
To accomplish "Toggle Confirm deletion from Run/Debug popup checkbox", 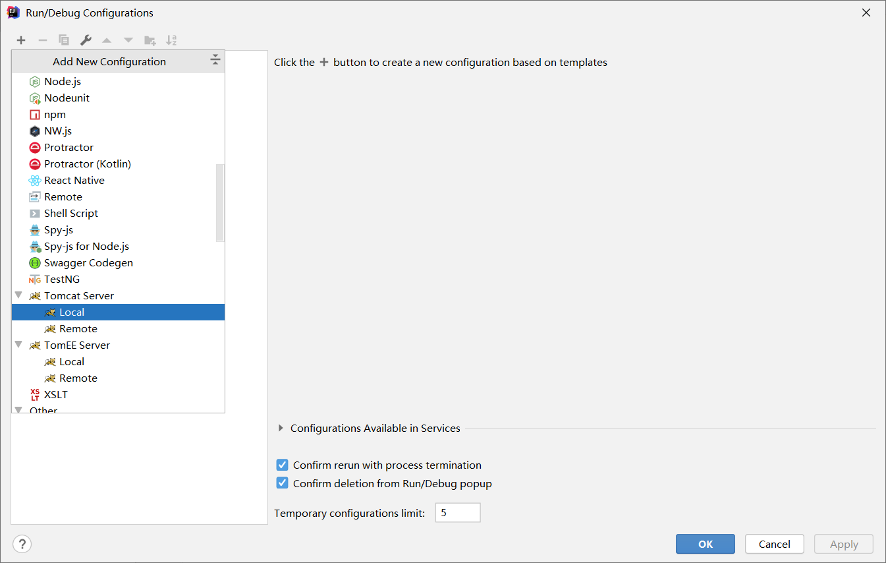I will click(x=282, y=483).
